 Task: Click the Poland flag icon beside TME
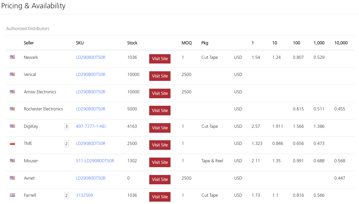pos(12,143)
